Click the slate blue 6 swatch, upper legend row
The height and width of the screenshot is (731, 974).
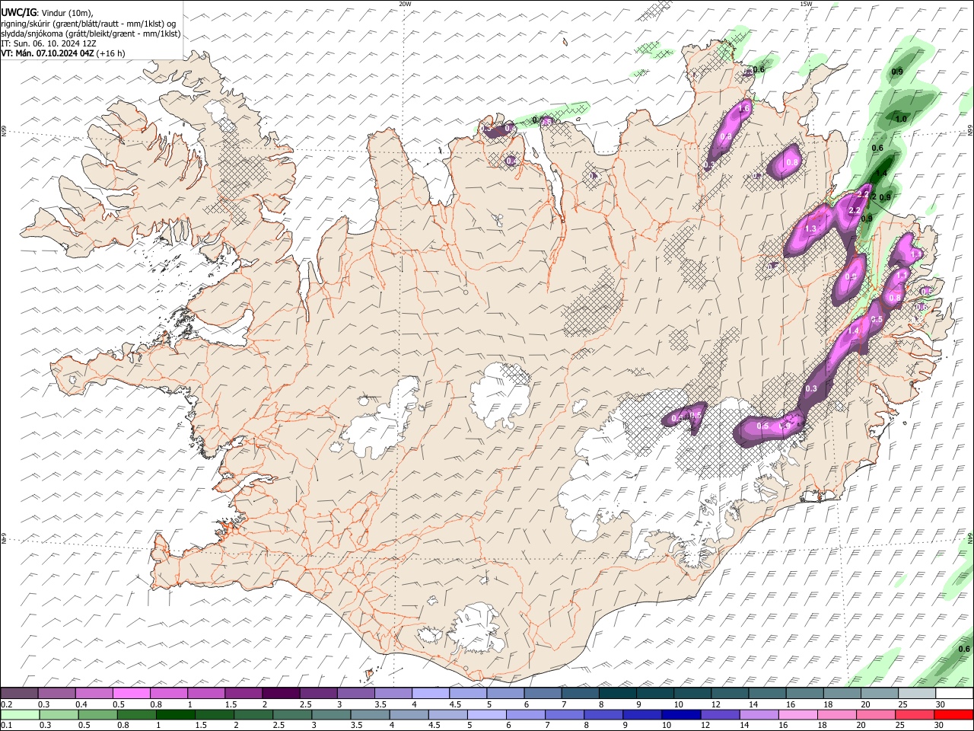coord(542,693)
